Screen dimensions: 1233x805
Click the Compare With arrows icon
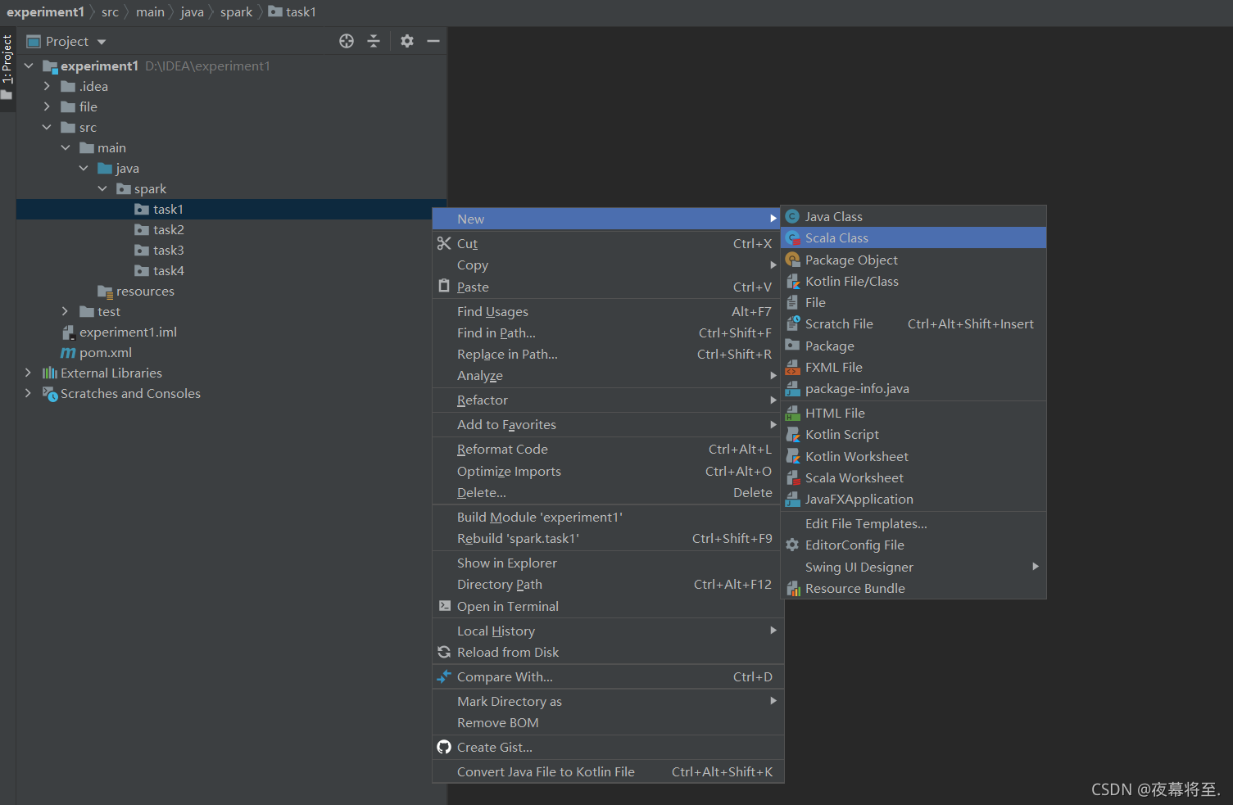(444, 676)
